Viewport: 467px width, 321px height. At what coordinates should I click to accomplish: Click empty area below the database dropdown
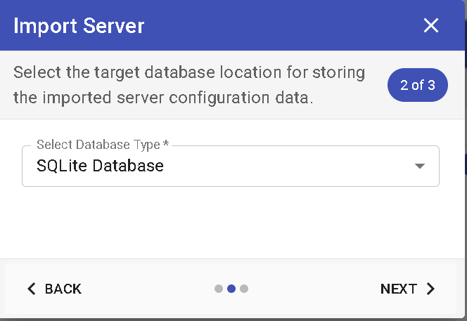(x=230, y=225)
